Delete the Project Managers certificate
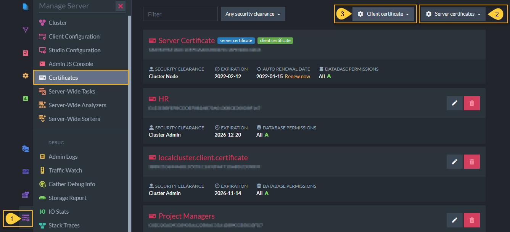The height and width of the screenshot is (232, 510). point(472,220)
